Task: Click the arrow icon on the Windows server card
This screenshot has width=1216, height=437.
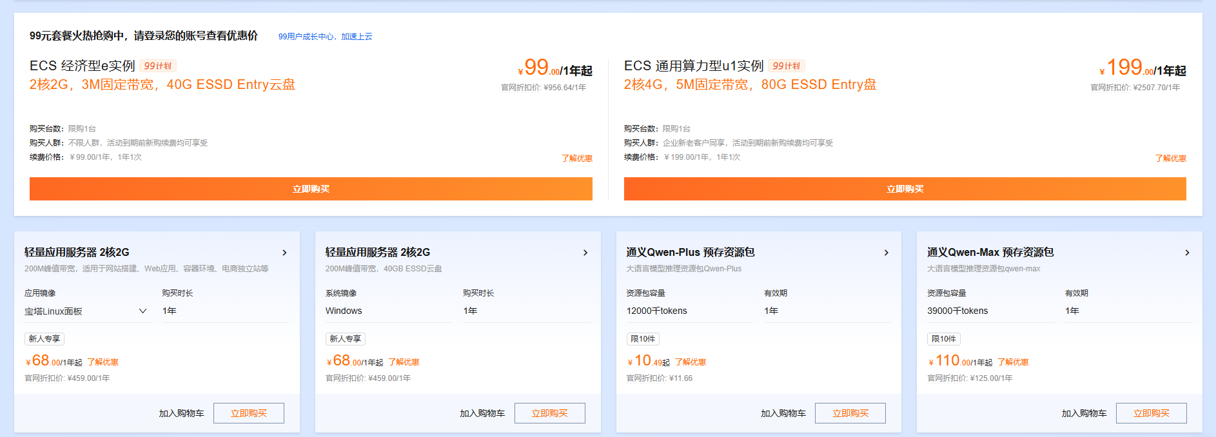Action: point(585,253)
